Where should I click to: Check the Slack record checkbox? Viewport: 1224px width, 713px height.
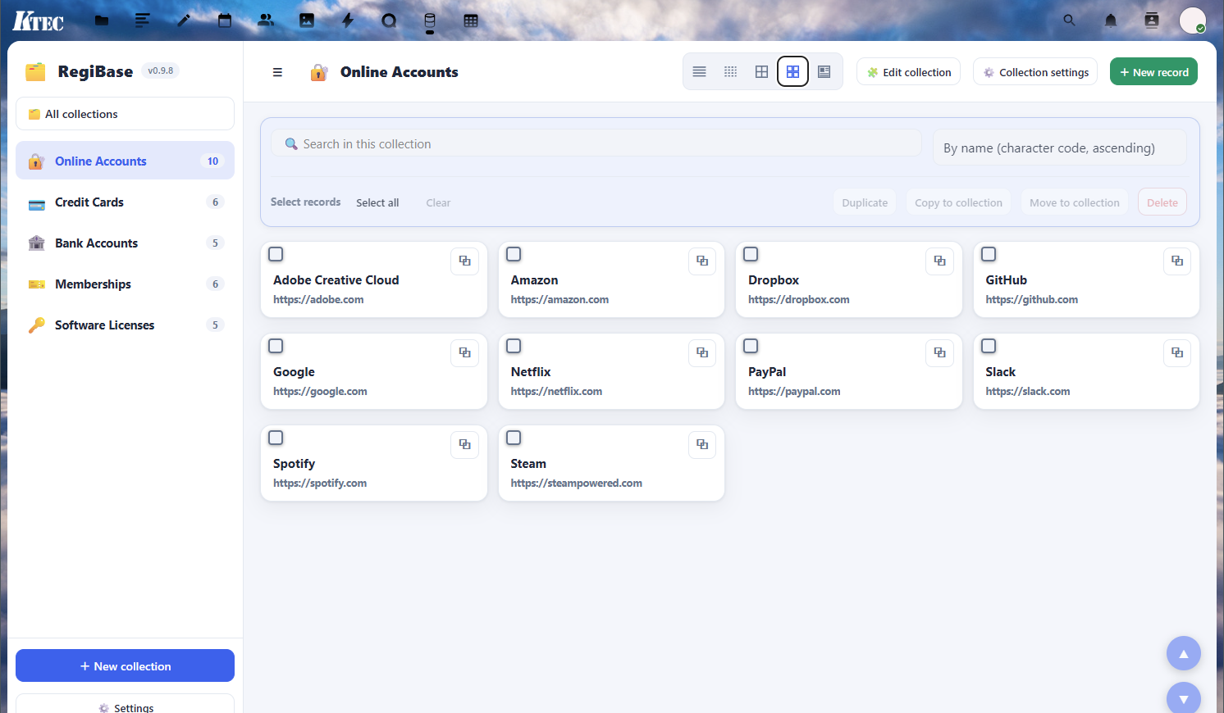pos(989,346)
